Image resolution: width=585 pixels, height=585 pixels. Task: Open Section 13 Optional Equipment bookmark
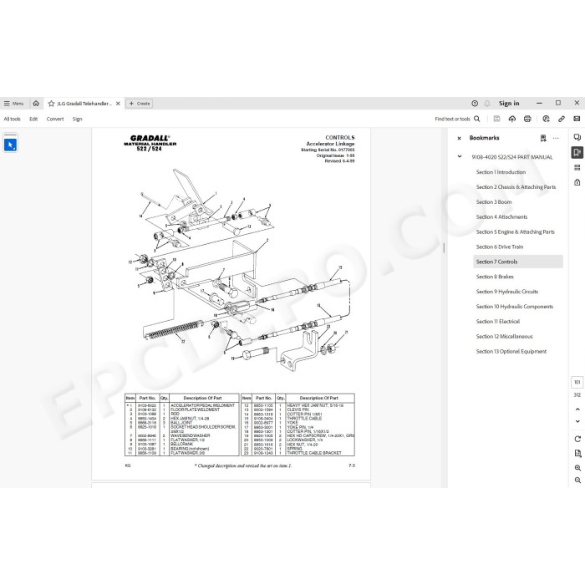[x=511, y=351]
